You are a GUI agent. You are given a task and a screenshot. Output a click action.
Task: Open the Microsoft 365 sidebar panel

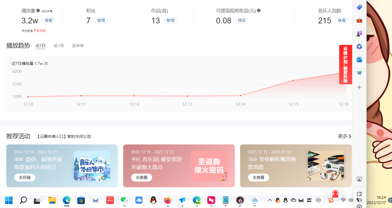tap(359, 46)
